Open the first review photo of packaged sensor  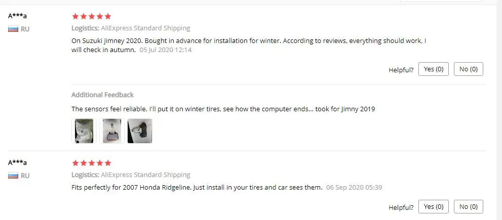click(84, 131)
